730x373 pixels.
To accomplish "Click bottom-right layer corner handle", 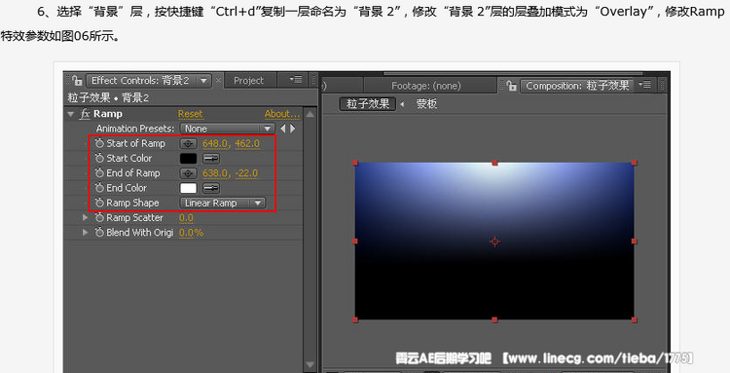I will pyautogui.click(x=634, y=319).
